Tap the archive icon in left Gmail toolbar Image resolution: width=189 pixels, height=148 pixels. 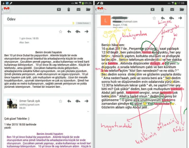click(59, 9)
